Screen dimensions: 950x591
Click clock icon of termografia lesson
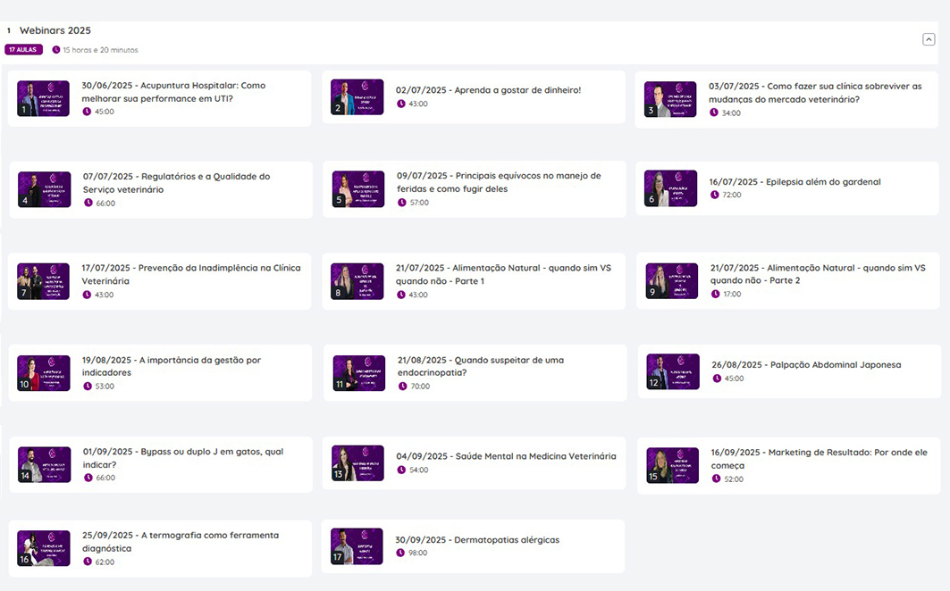(x=87, y=562)
